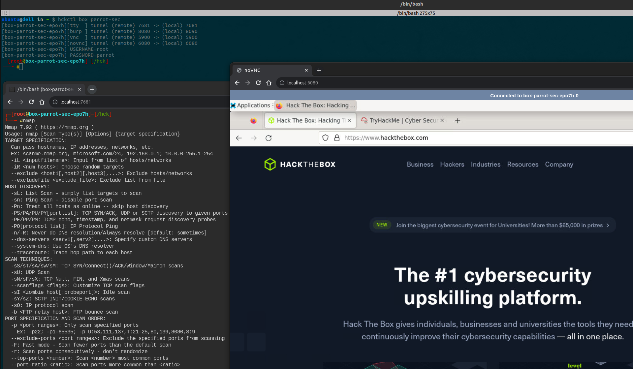Select the noVNC browser tab
The width and height of the screenshot is (633, 369).
[272, 70]
